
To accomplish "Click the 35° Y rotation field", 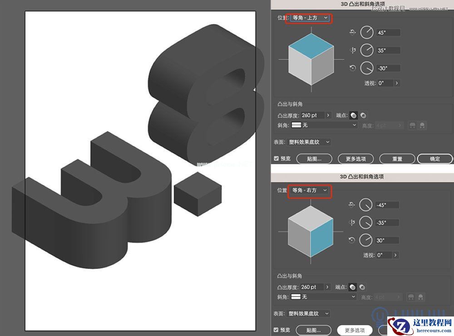I will coord(388,50).
